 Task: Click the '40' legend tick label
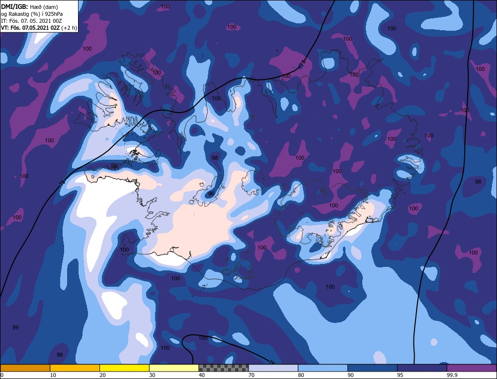[x=202, y=375]
